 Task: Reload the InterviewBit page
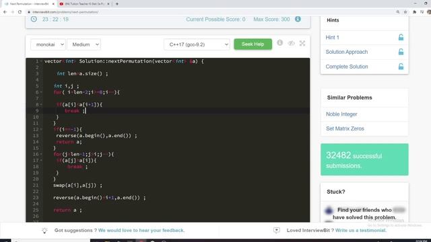click(20, 12)
